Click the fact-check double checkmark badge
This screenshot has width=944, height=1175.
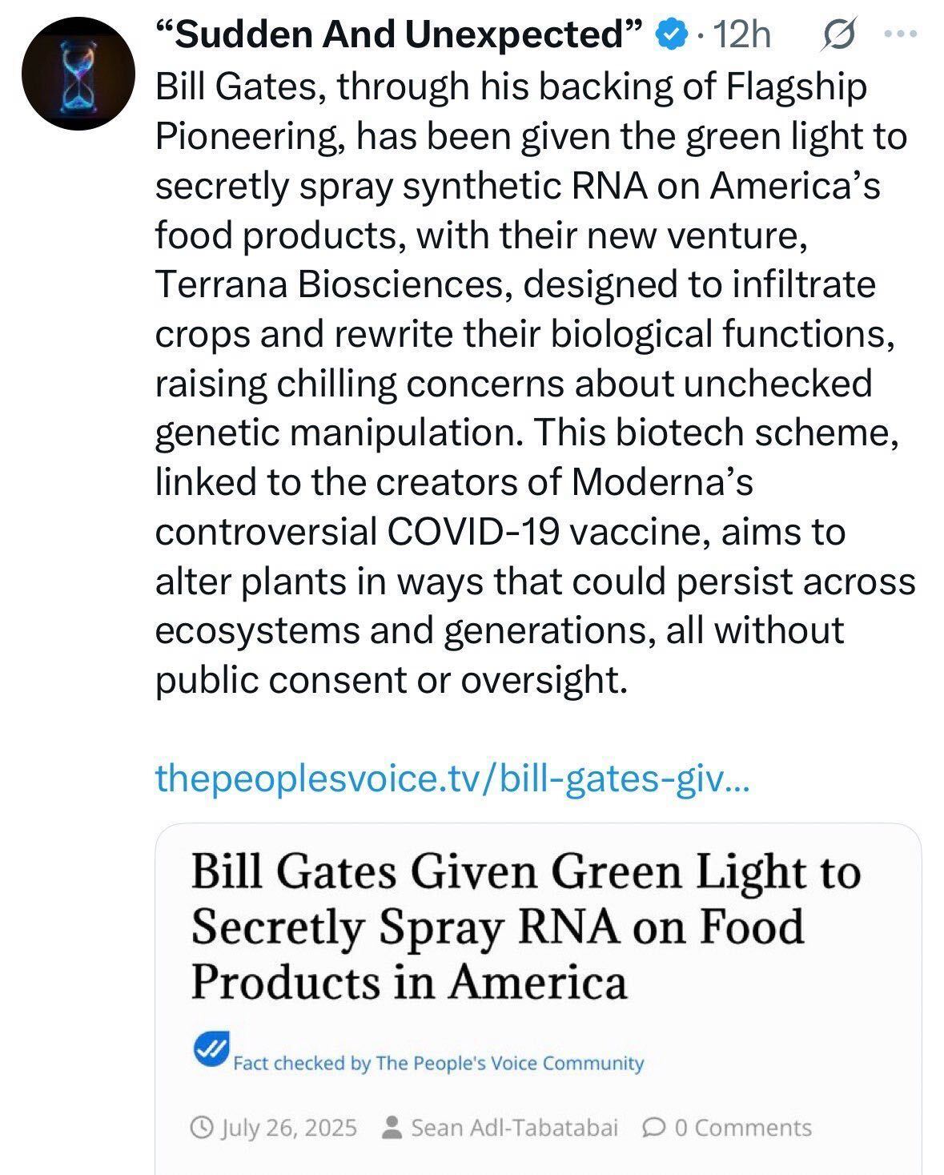[211, 1049]
